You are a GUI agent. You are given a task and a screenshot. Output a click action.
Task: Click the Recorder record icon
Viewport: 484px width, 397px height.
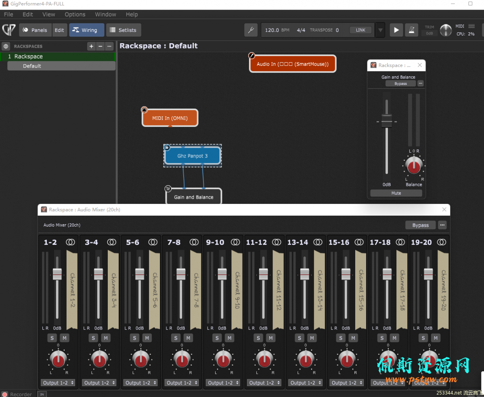4,394
